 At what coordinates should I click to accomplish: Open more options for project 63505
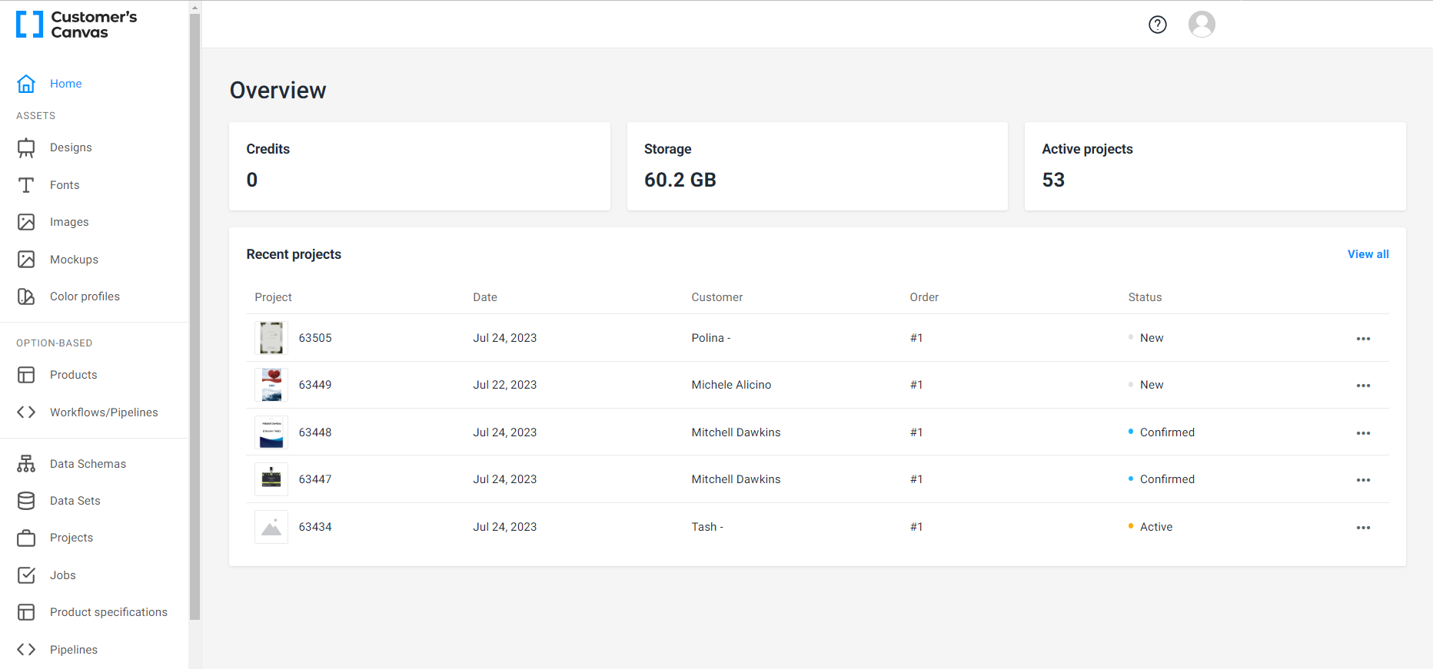[1363, 339]
